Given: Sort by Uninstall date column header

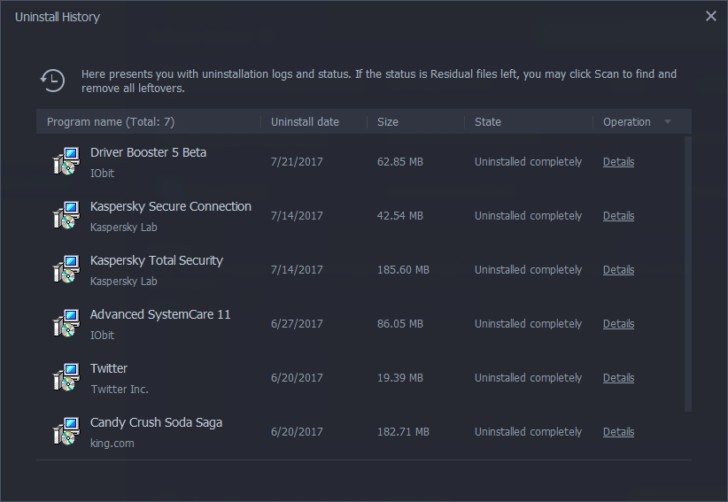Looking at the screenshot, I should click(x=305, y=122).
